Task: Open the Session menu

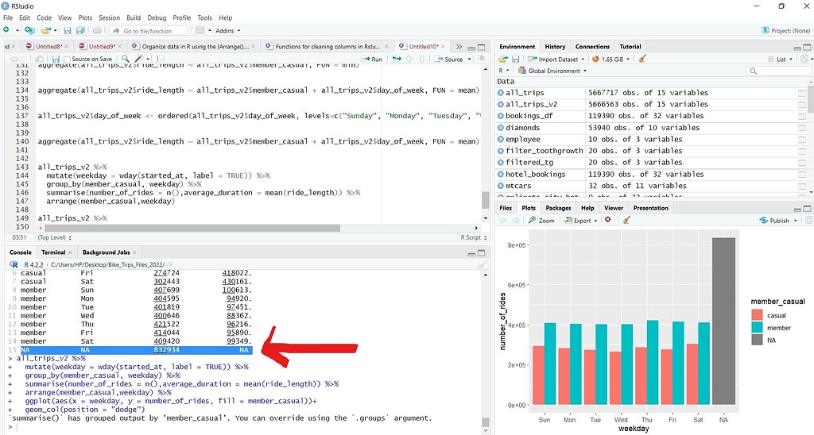Action: [x=109, y=17]
